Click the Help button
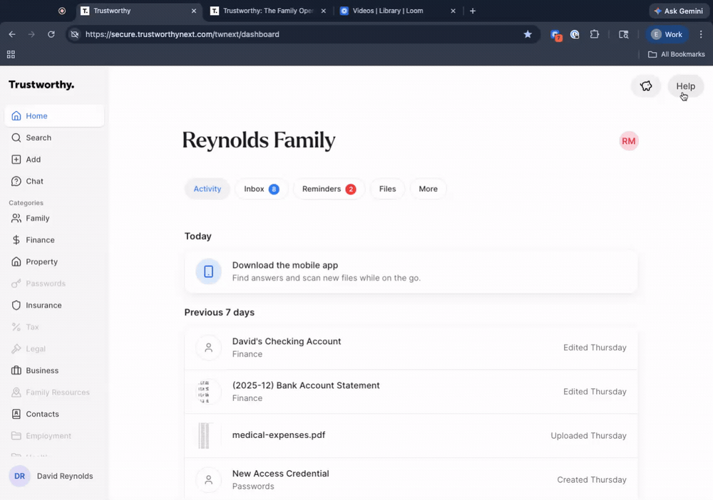 (685, 86)
